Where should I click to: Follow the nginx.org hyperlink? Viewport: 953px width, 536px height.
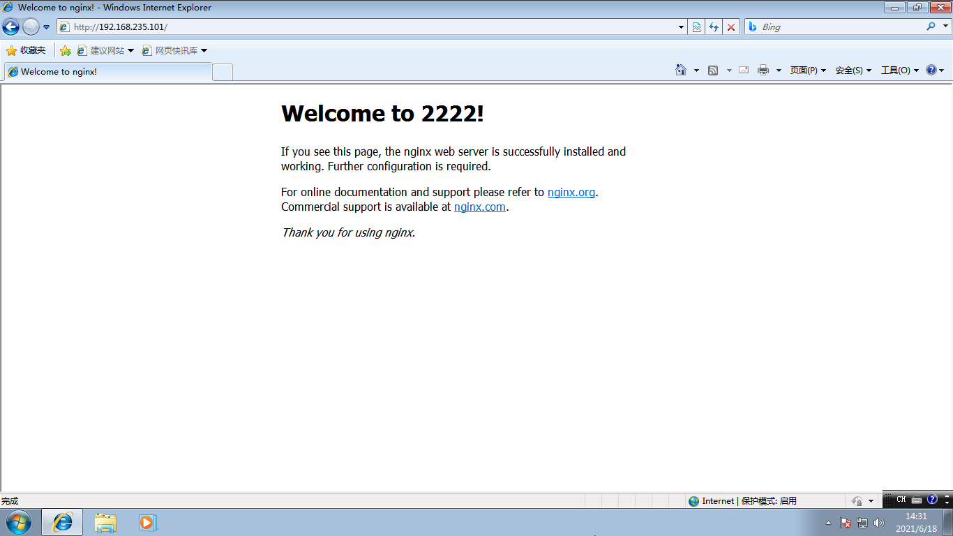pos(571,192)
